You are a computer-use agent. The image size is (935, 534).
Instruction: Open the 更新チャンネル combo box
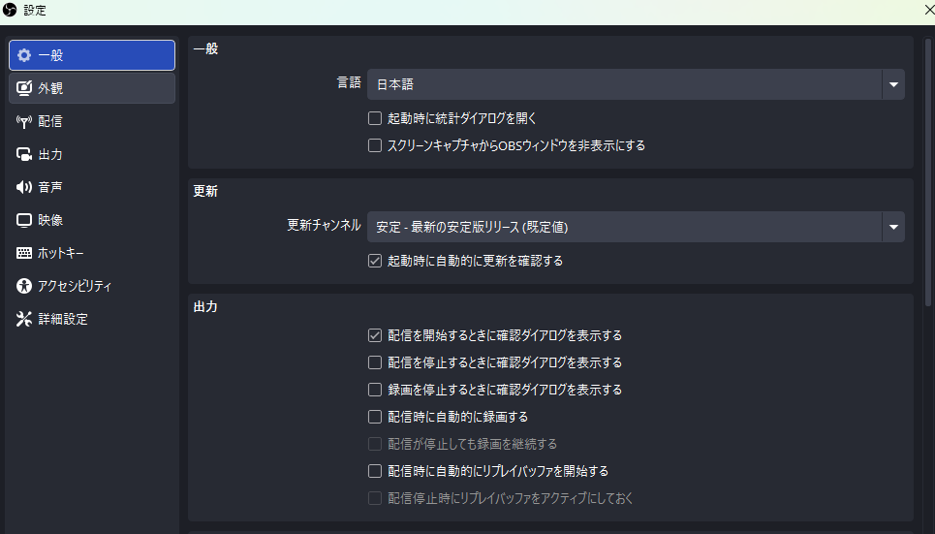(x=636, y=227)
